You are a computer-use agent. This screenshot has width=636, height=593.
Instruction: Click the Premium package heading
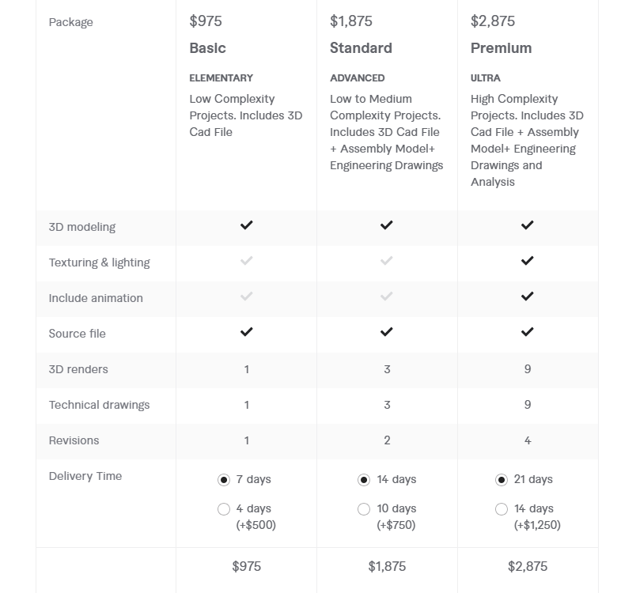[501, 48]
